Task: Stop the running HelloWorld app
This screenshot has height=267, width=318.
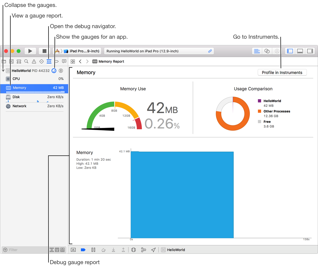Action: point(44,51)
